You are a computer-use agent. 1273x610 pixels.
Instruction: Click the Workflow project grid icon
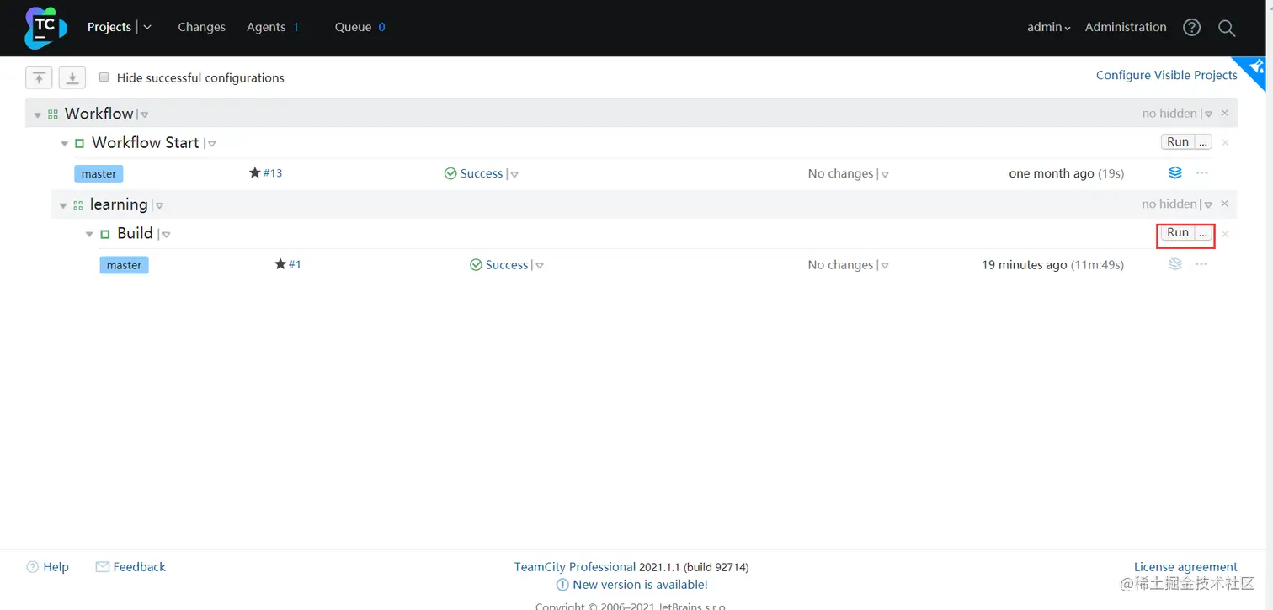(53, 114)
